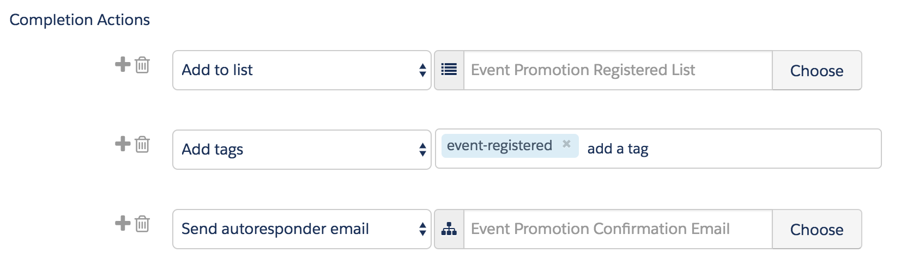The image size is (919, 271).
Task: Click hierarchy icon beside Event Promotion Confirmation Email
Action: point(449,229)
